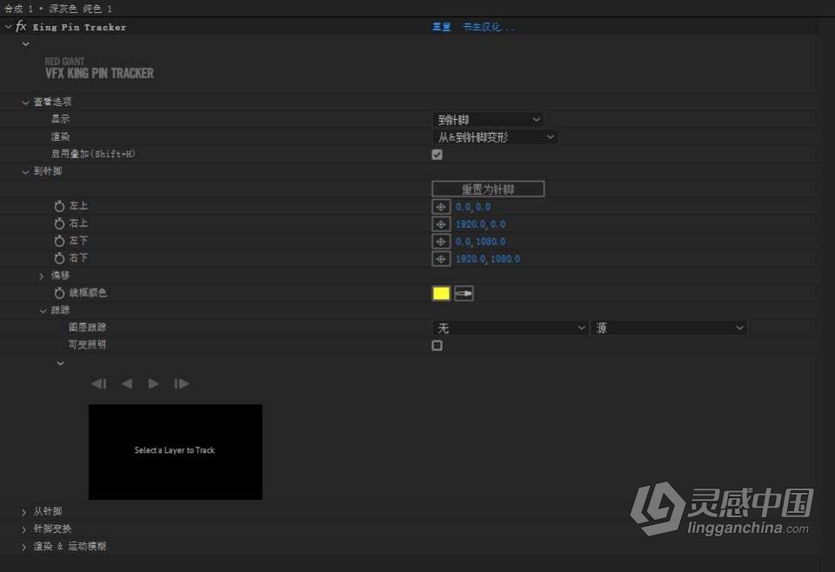
Task: Click track backward to start button
Action: click(x=99, y=383)
